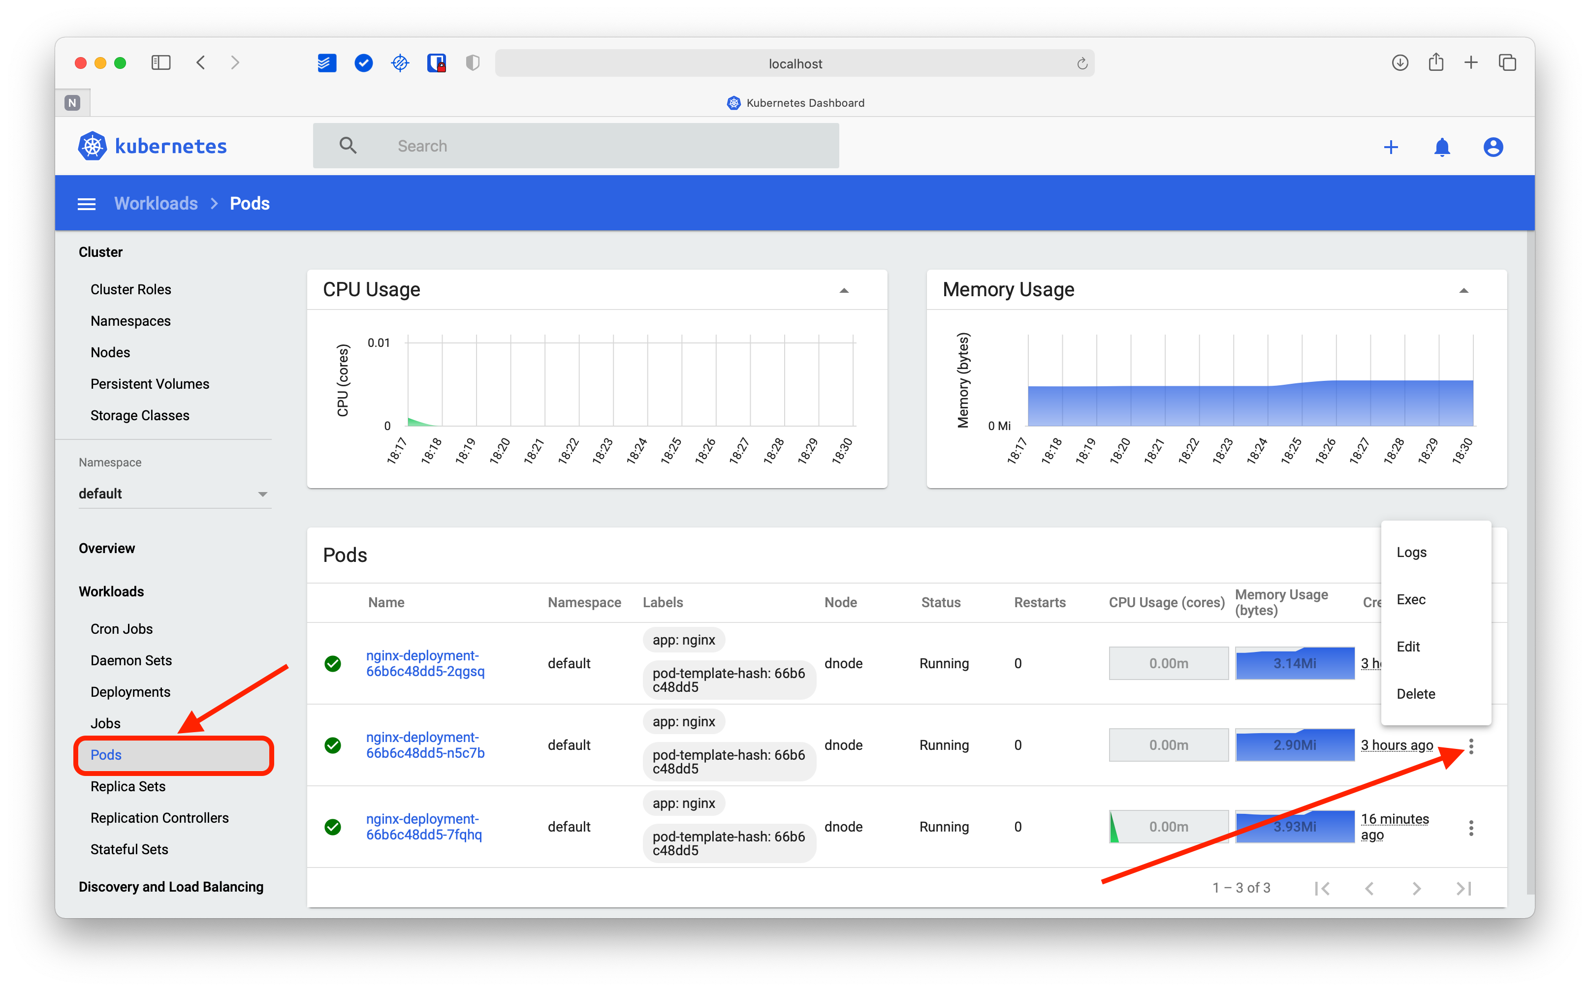
Task: Click running status icon for pod 7fqhq
Action: [x=333, y=827]
